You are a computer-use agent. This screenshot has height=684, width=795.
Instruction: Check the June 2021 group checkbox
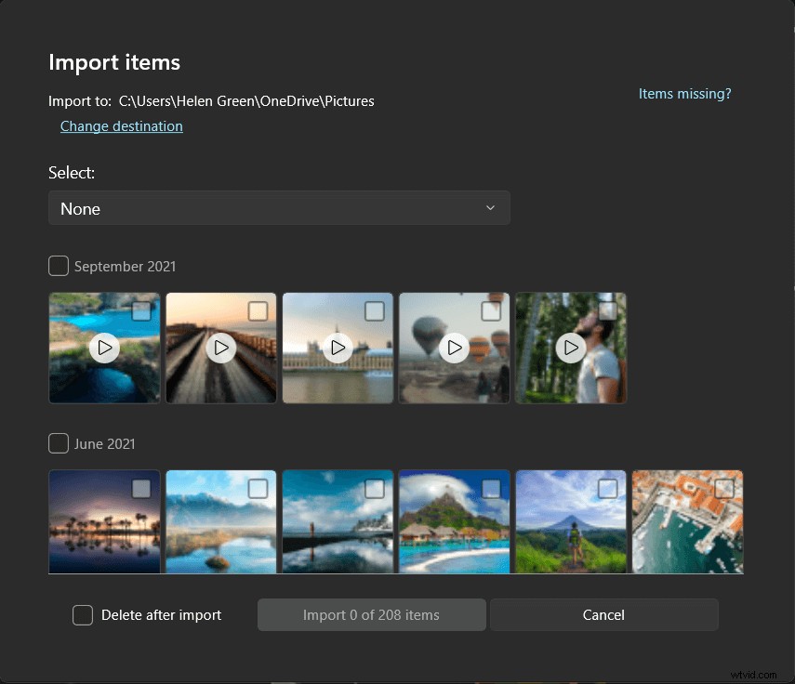pyautogui.click(x=58, y=443)
